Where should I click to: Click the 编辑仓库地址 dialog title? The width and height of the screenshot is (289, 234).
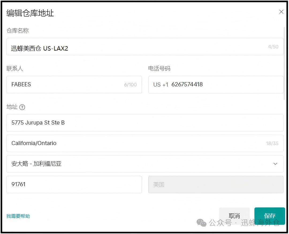click(30, 13)
